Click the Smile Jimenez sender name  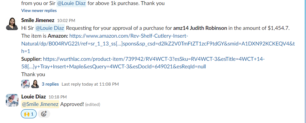(38, 20)
